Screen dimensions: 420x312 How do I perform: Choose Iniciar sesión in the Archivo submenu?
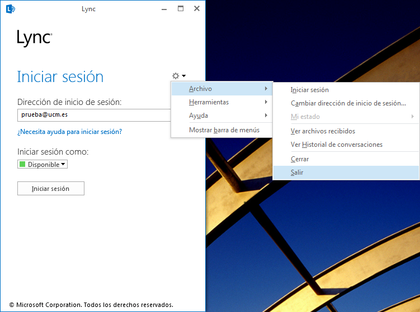pyautogui.click(x=346, y=90)
